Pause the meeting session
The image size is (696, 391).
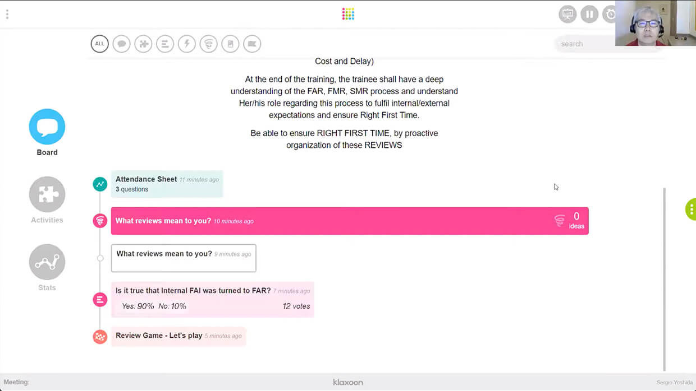[589, 14]
